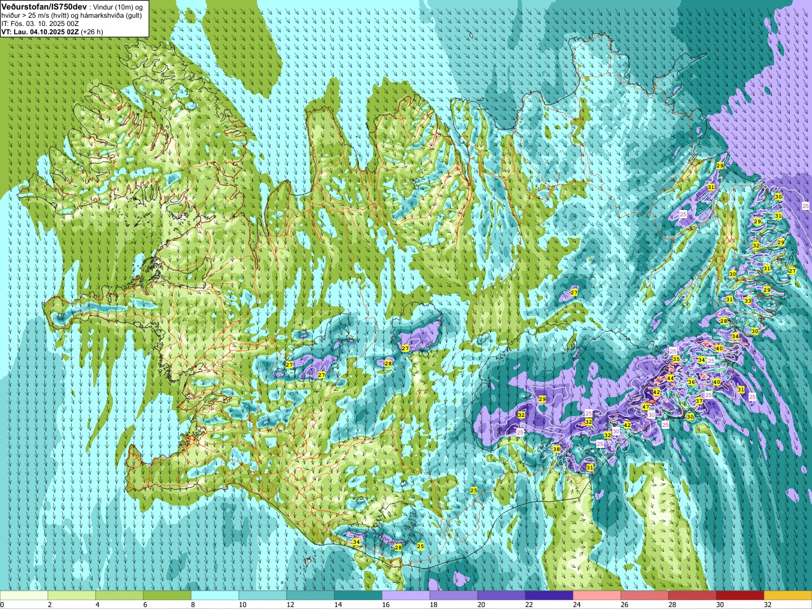This screenshot has width=812, height=609.
Task: Choose the 30–32 m/s dark red legend swatch
Action: pyautogui.click(x=740, y=596)
